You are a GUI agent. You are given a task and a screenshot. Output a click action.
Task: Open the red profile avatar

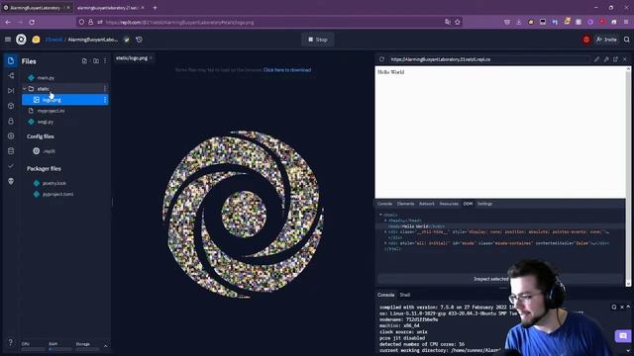coord(586,40)
